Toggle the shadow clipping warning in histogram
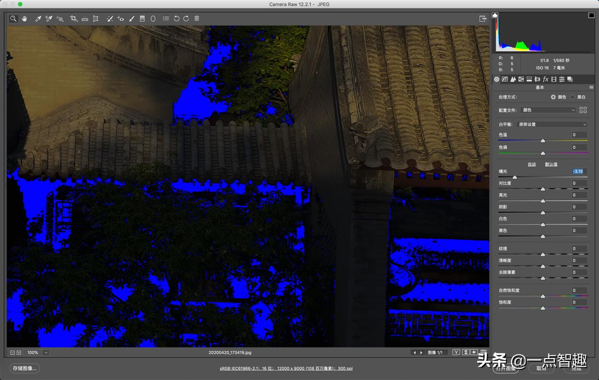This screenshot has height=380, width=599. pos(495,16)
